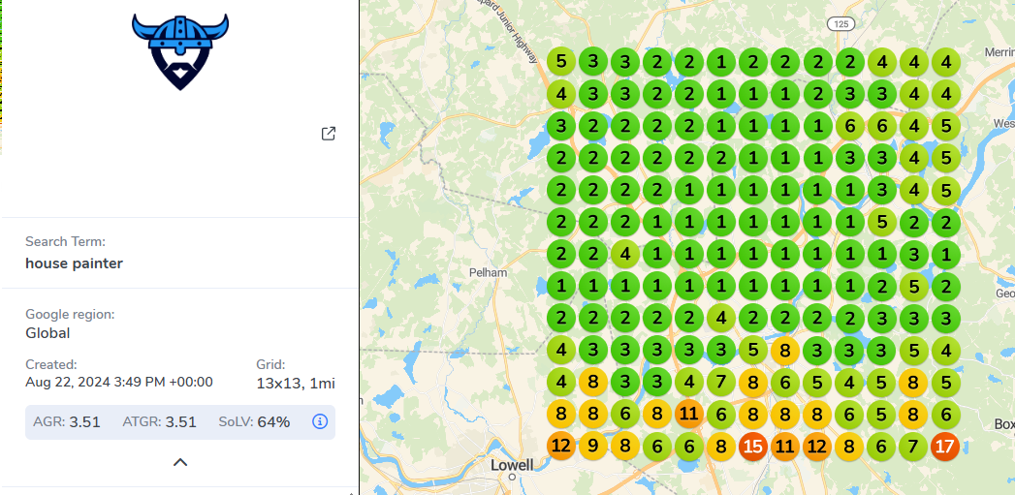Click the 'house painter' search term

point(74,263)
